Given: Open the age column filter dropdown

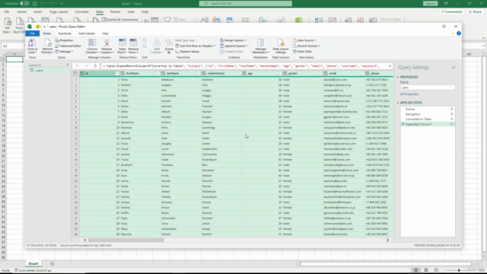Looking at the screenshot, I should (x=279, y=73).
